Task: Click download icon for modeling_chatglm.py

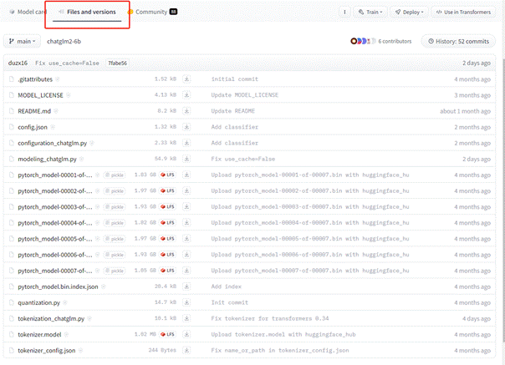Action: pyautogui.click(x=187, y=159)
